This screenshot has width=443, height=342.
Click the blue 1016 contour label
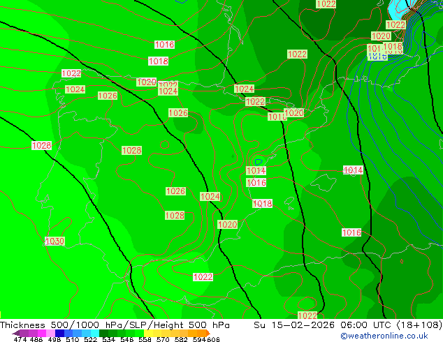click(378, 57)
